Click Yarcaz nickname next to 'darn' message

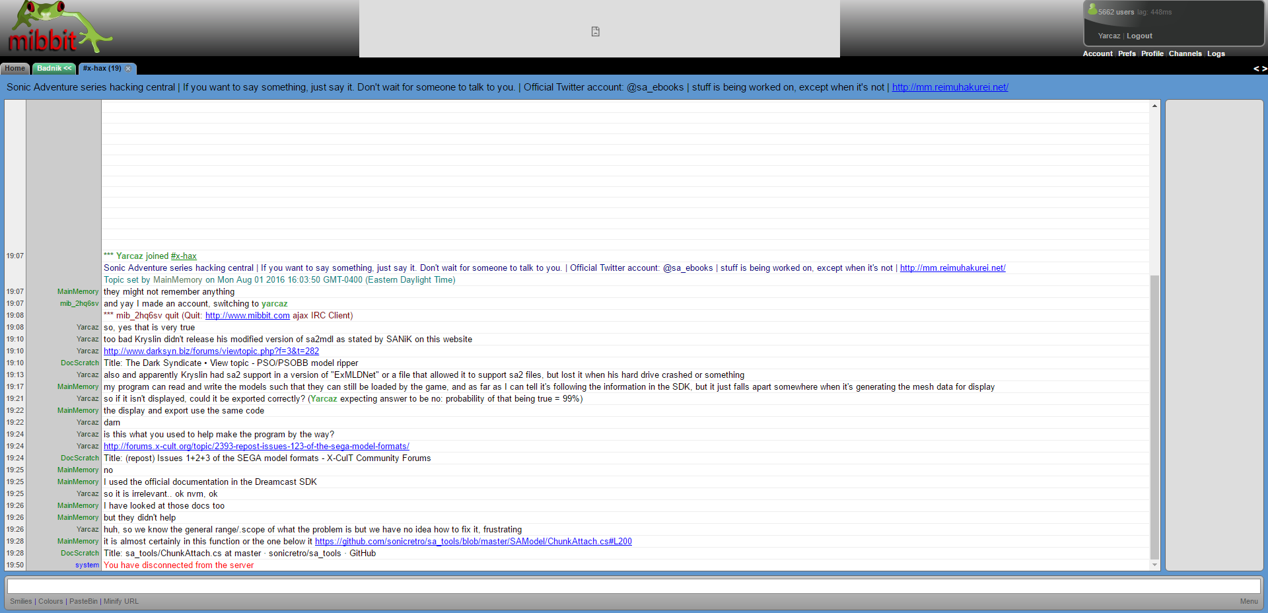pos(87,423)
